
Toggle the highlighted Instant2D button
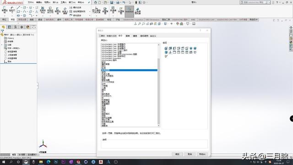pyautogui.click(x=129, y=11)
